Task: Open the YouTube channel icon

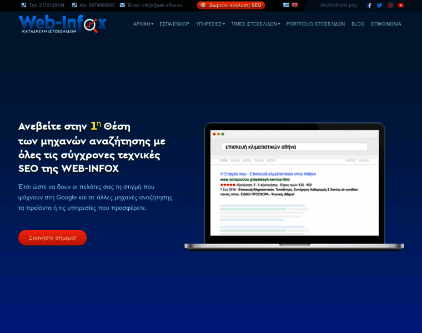Action: click(x=401, y=6)
